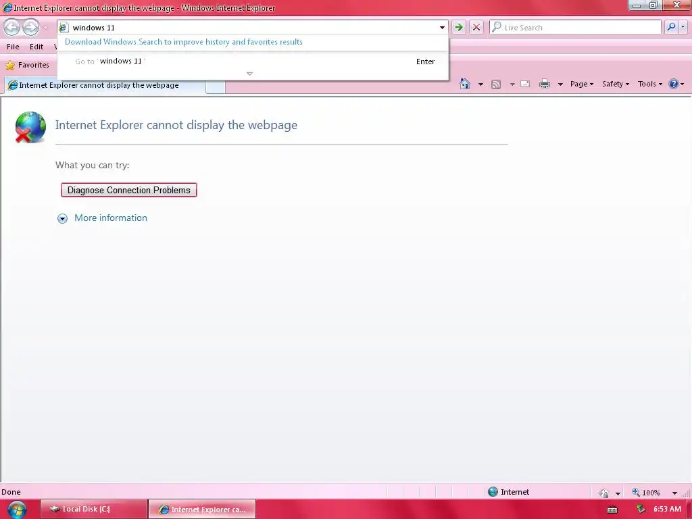The image size is (692, 519).
Task: Click the green Go arrow button
Action: (459, 27)
